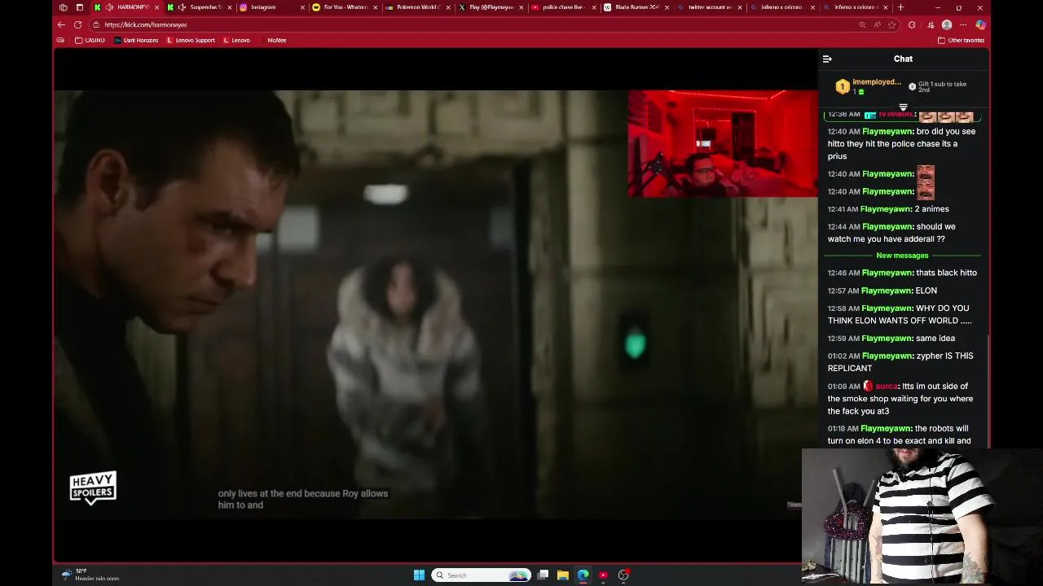Switch to the Suspendas Kick tab

click(200, 7)
